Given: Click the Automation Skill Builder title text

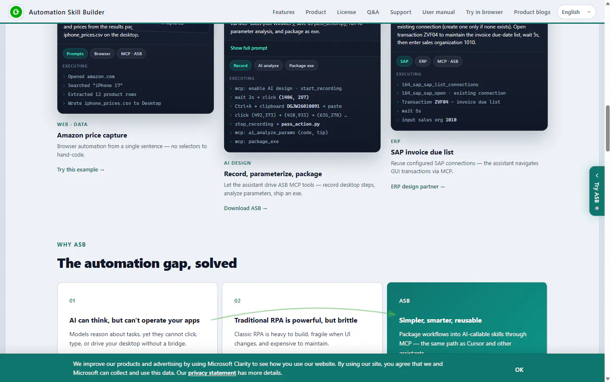Looking at the screenshot, I should (67, 12).
